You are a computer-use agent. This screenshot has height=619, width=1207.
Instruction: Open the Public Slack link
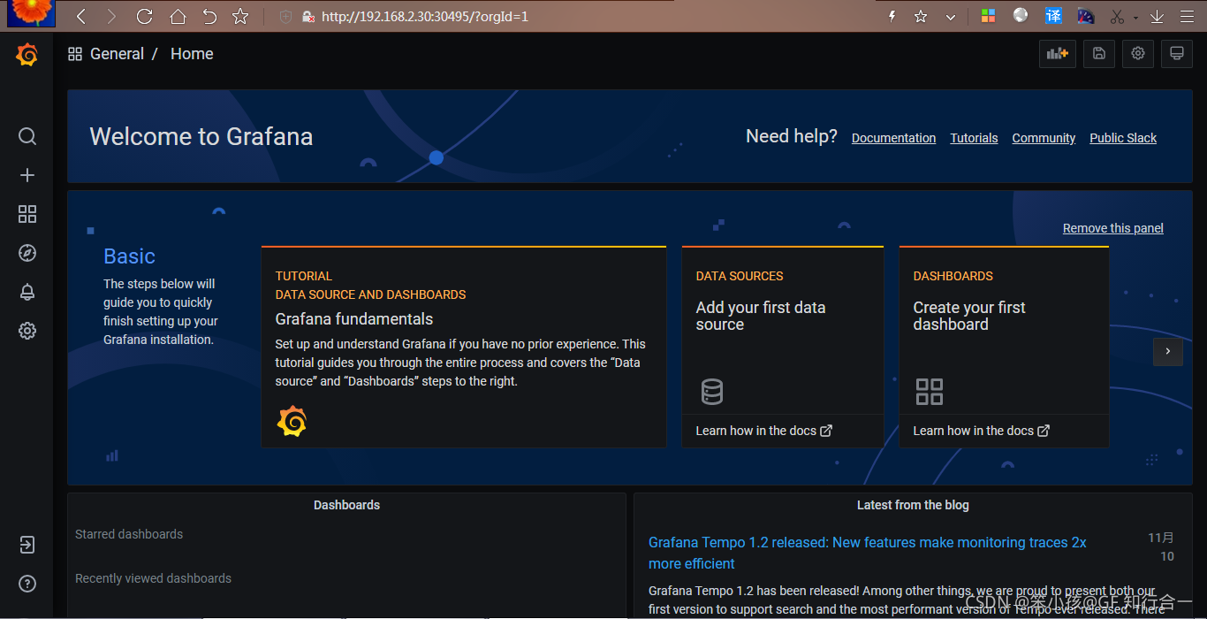point(1123,138)
